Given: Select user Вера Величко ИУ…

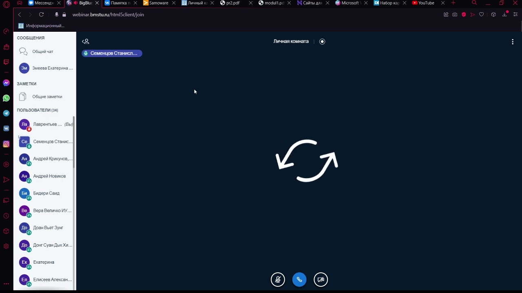Looking at the screenshot, I should (45, 211).
